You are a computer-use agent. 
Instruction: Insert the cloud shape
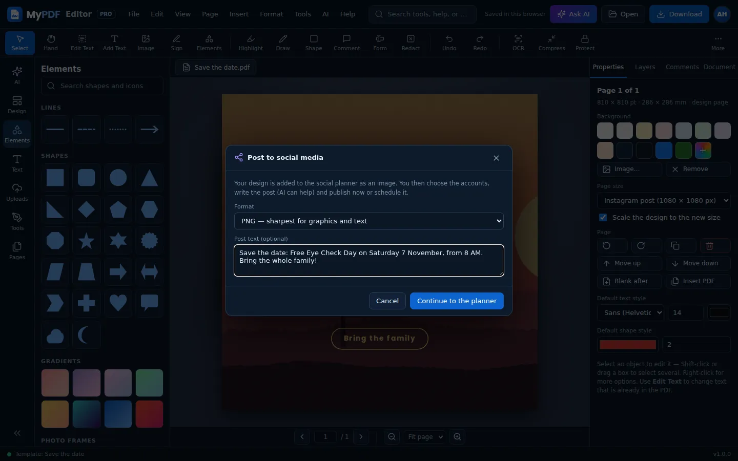[55, 335]
